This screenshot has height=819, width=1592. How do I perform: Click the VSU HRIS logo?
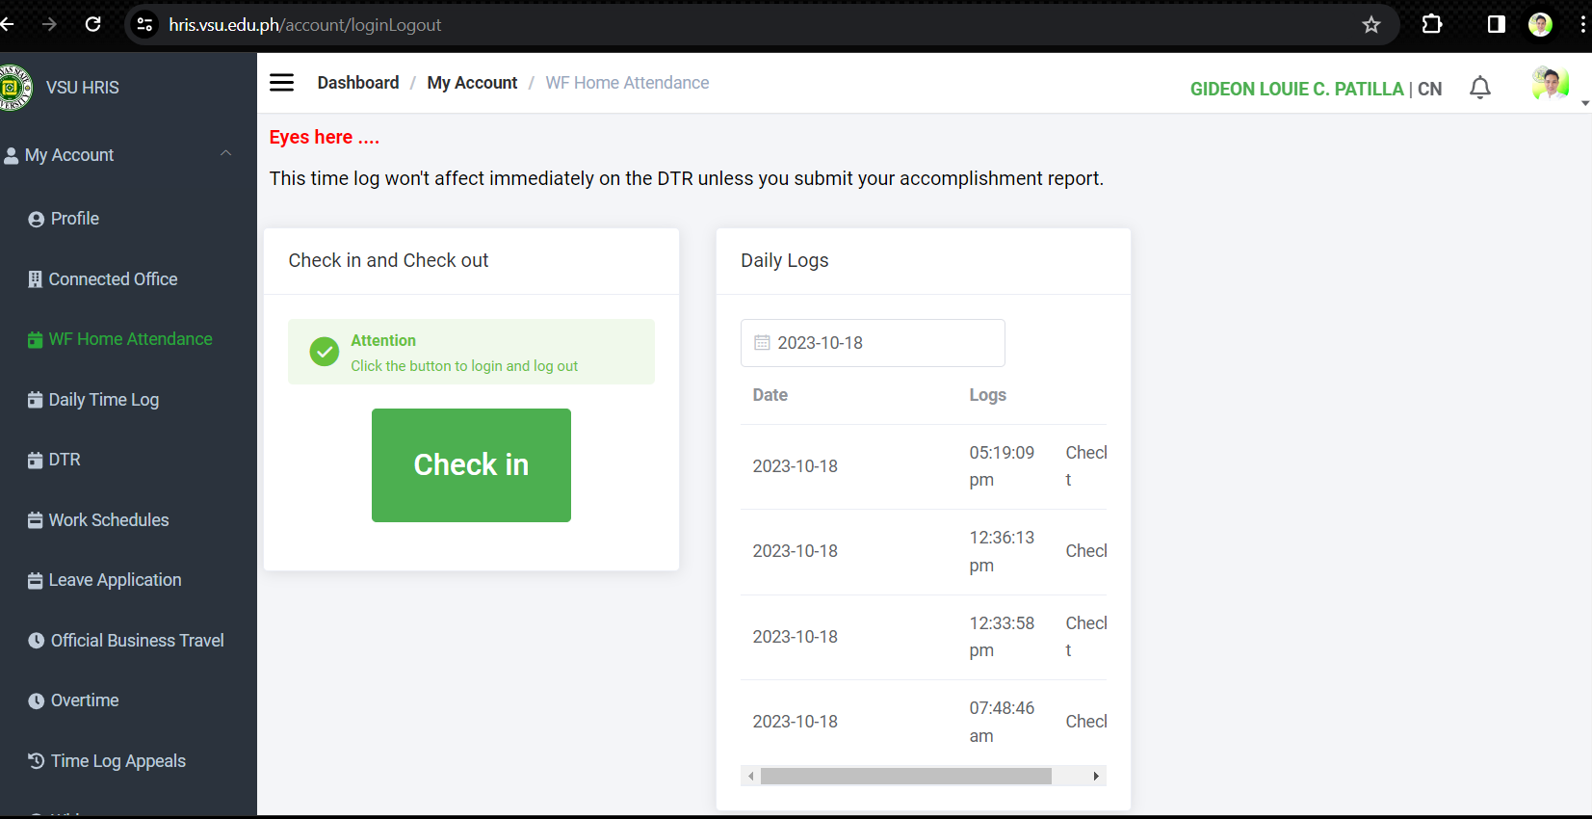click(x=13, y=88)
